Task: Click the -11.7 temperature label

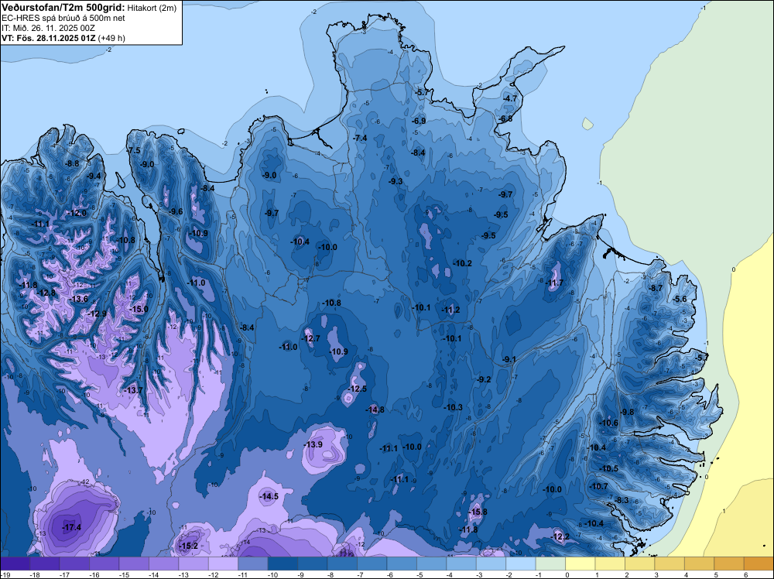Action: (x=554, y=283)
